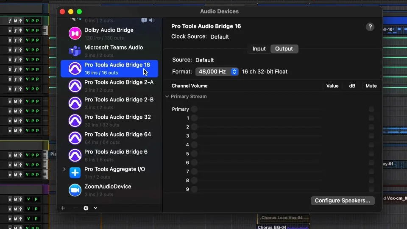Toggle Mute checkbox for Primary channel

point(371,109)
